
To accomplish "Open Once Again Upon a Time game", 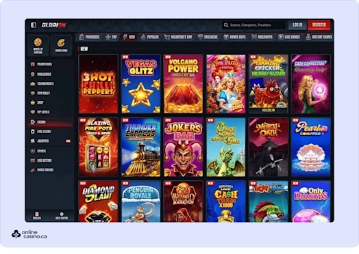I will tap(226, 147).
